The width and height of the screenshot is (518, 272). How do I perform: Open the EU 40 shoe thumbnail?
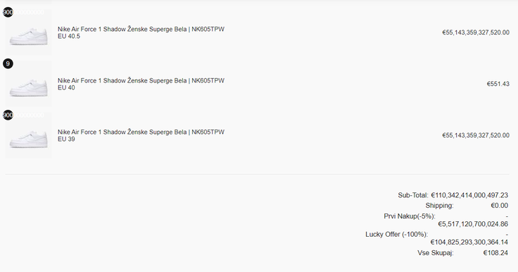click(28, 84)
